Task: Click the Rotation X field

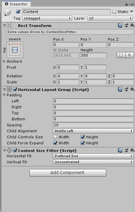Action: pos(68,76)
